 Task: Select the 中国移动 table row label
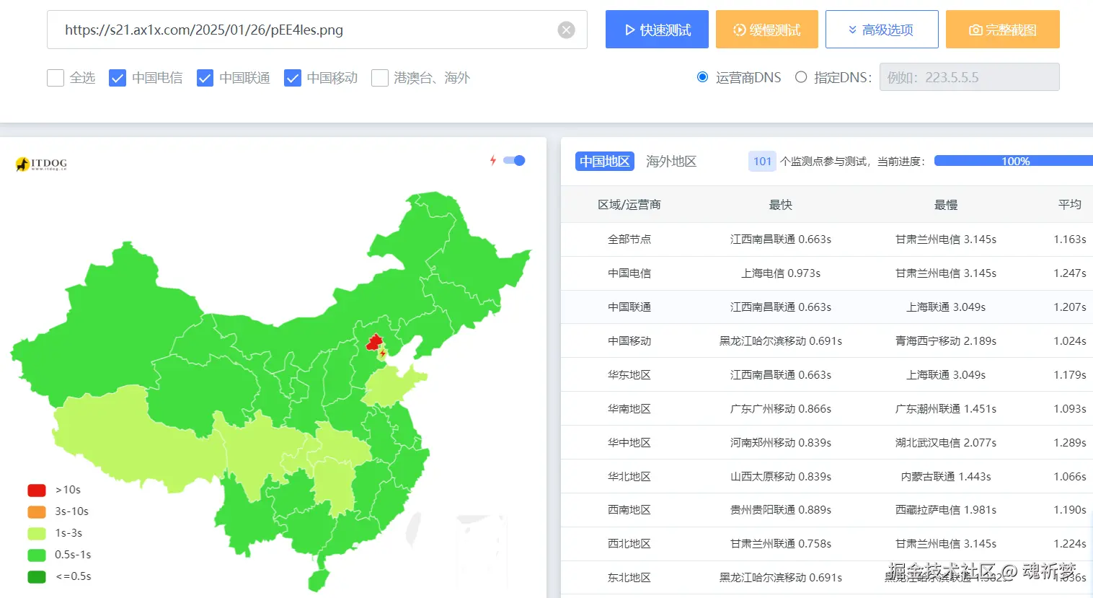(x=629, y=341)
